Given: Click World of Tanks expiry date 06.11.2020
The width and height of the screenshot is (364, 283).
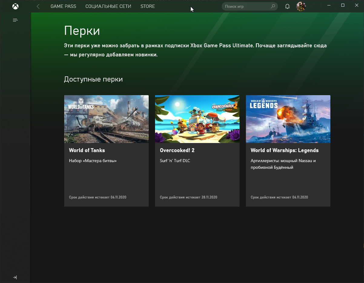Looking at the screenshot, I should [98, 197].
